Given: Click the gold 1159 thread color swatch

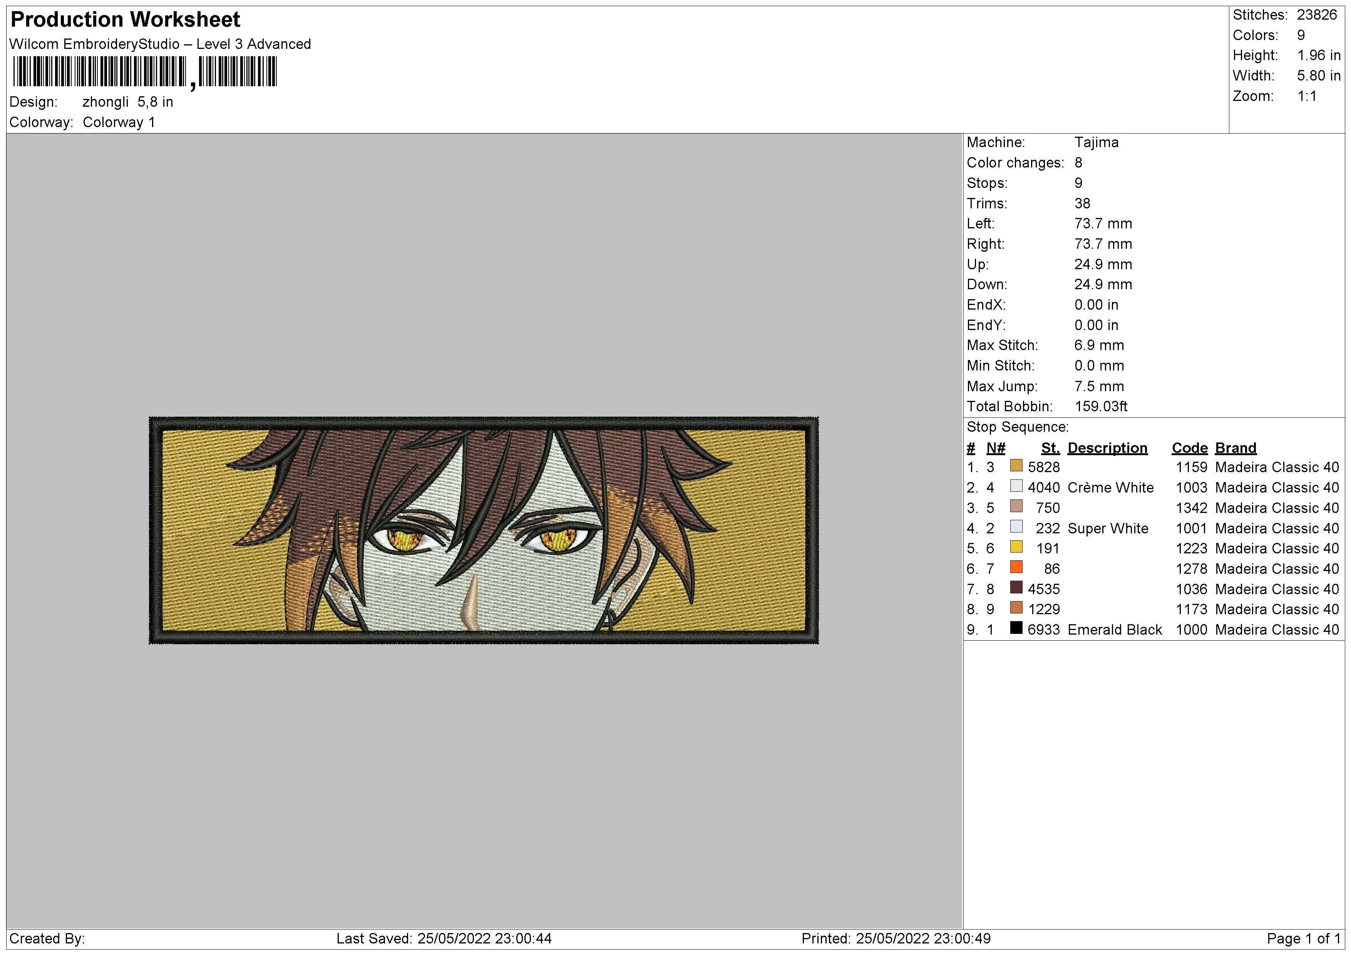Looking at the screenshot, I should tap(1016, 466).
